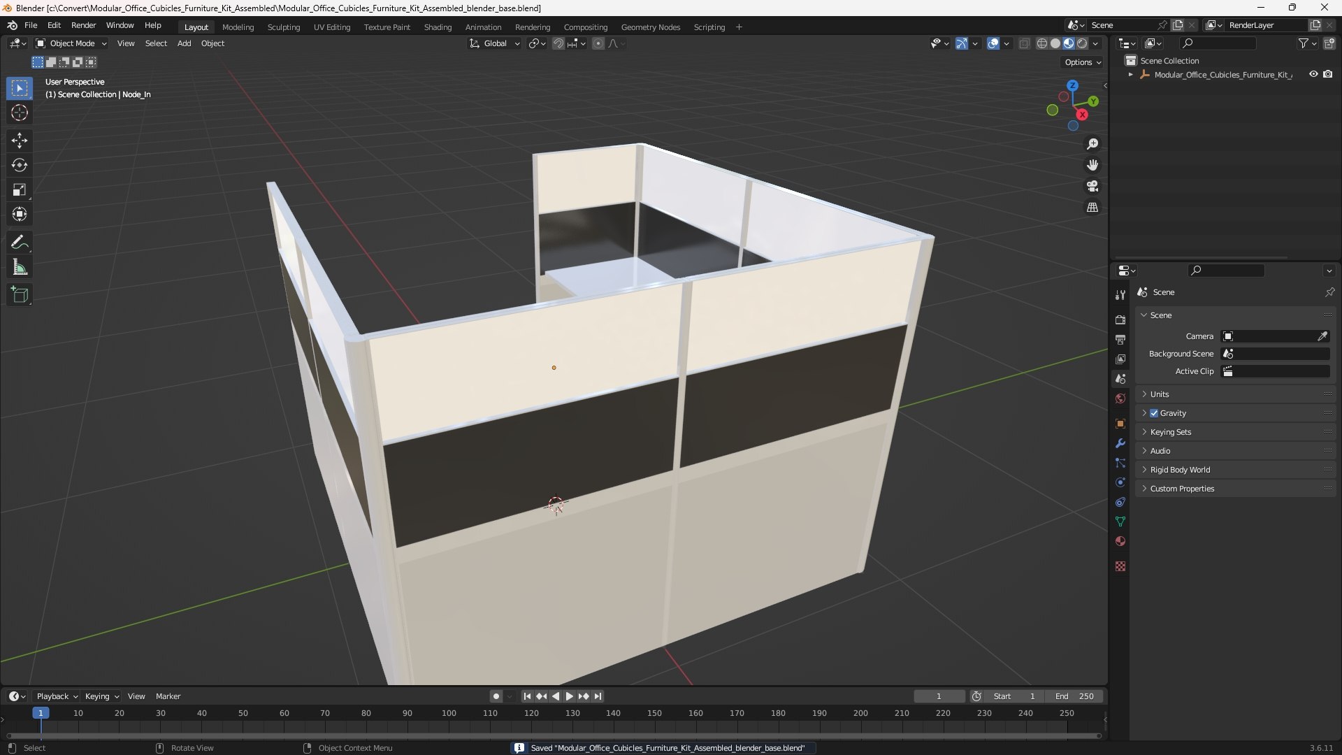The image size is (1342, 755).
Task: Switch to the Shading workspace tab
Action: coord(438,27)
